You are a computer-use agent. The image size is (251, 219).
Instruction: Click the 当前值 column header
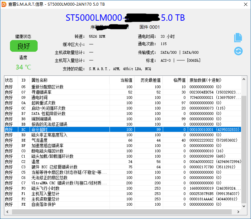click(122, 80)
